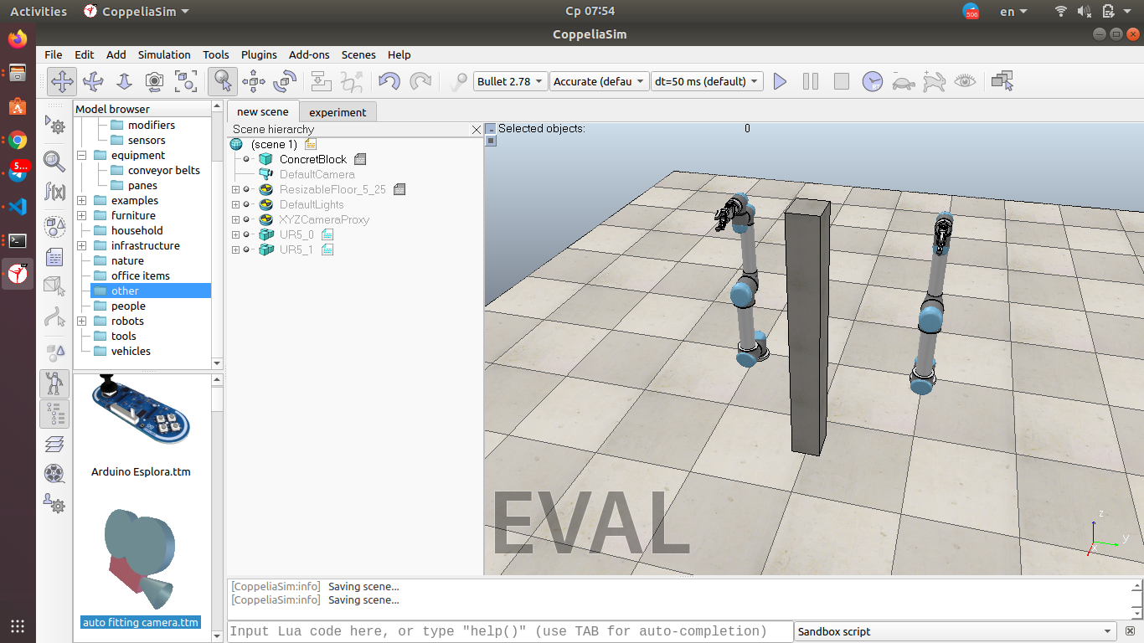
Task: Open the File menu
Action: [54, 54]
